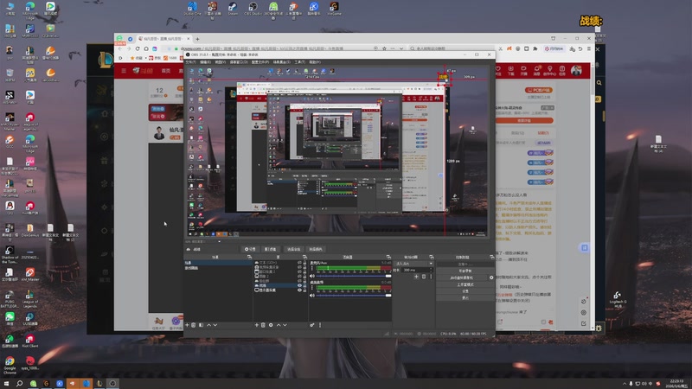Open new tab in browser window
Viewport: 692px width, 389px height.
point(197,39)
